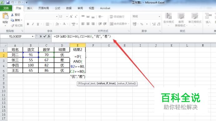Switch to the Formulas (公式) tab
The height and width of the screenshot is (121, 216).
pyautogui.click(x=57, y=8)
